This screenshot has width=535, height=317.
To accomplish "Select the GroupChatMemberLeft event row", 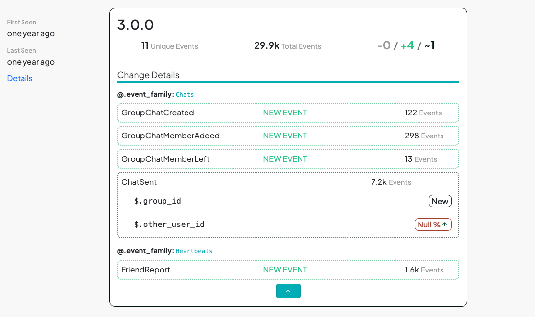I will pos(288,159).
